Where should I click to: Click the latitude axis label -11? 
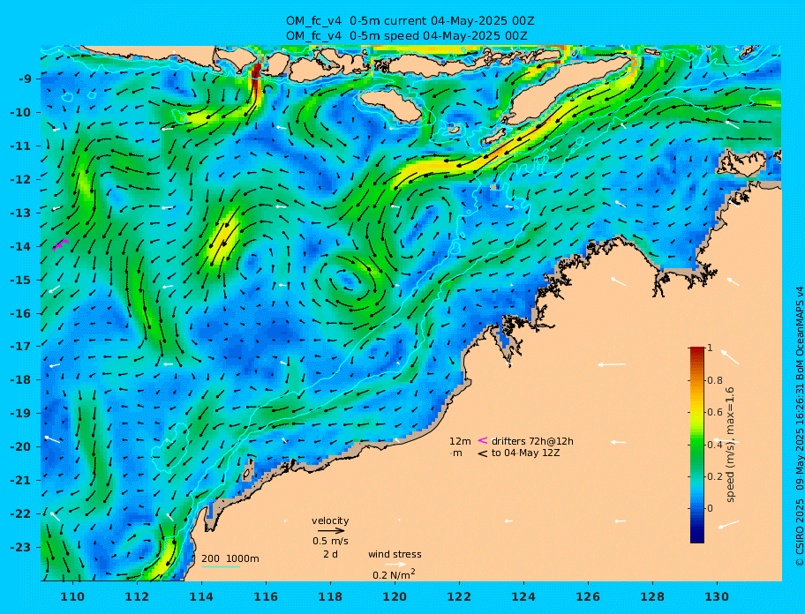click(x=23, y=146)
